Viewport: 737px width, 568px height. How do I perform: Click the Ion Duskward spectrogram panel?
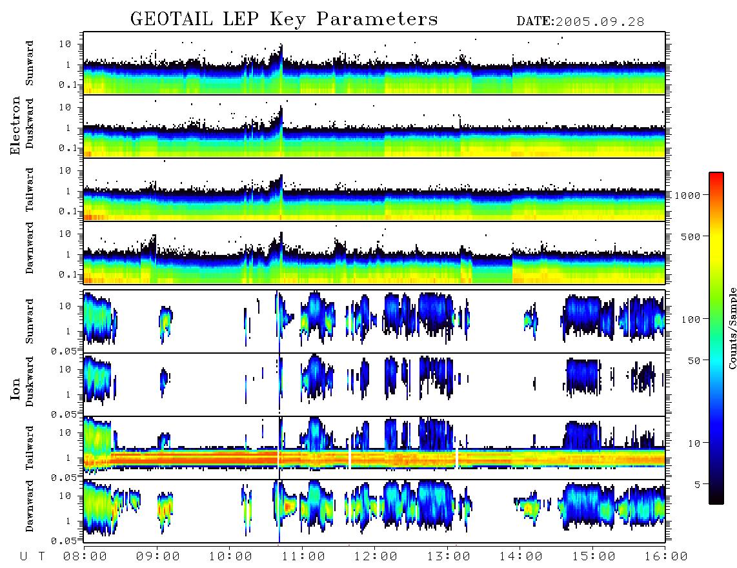[374, 384]
